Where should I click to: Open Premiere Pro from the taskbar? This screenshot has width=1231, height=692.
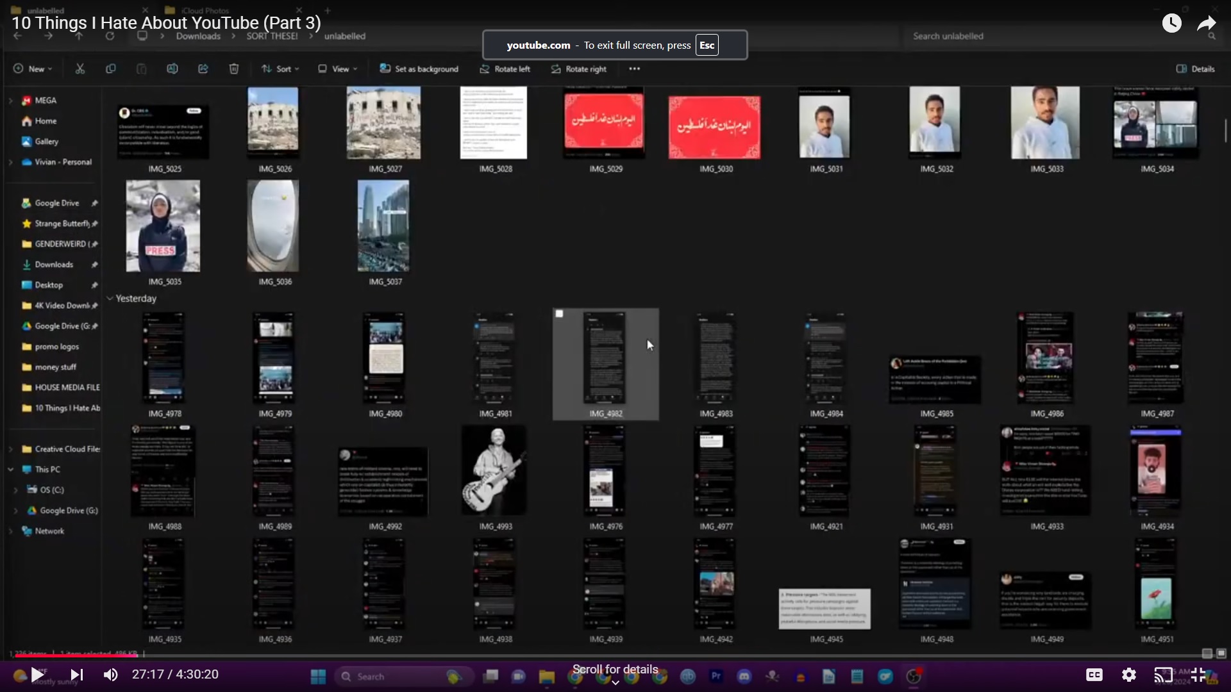[716, 676]
